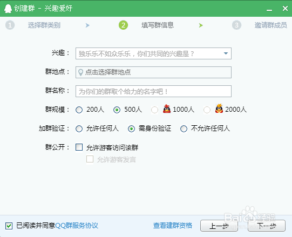Choose 不允许任何人 join verification
Viewport: 292px width, 237px height.
coord(184,128)
